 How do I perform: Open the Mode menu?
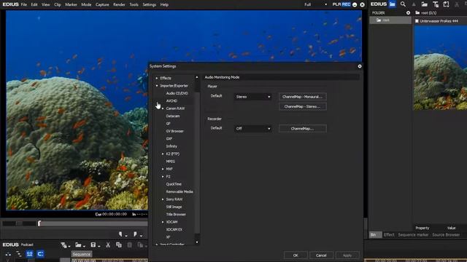coord(86,4)
